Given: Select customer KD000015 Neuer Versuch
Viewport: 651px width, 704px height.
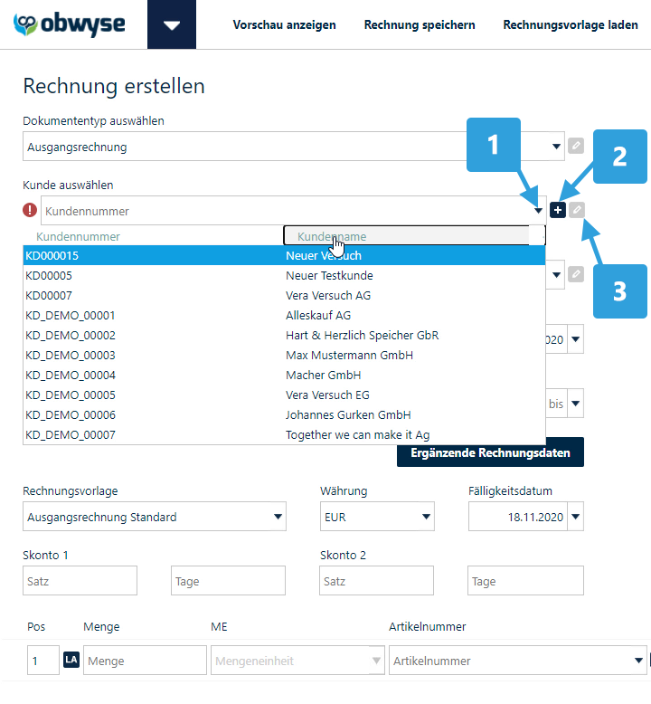Looking at the screenshot, I should [x=285, y=255].
